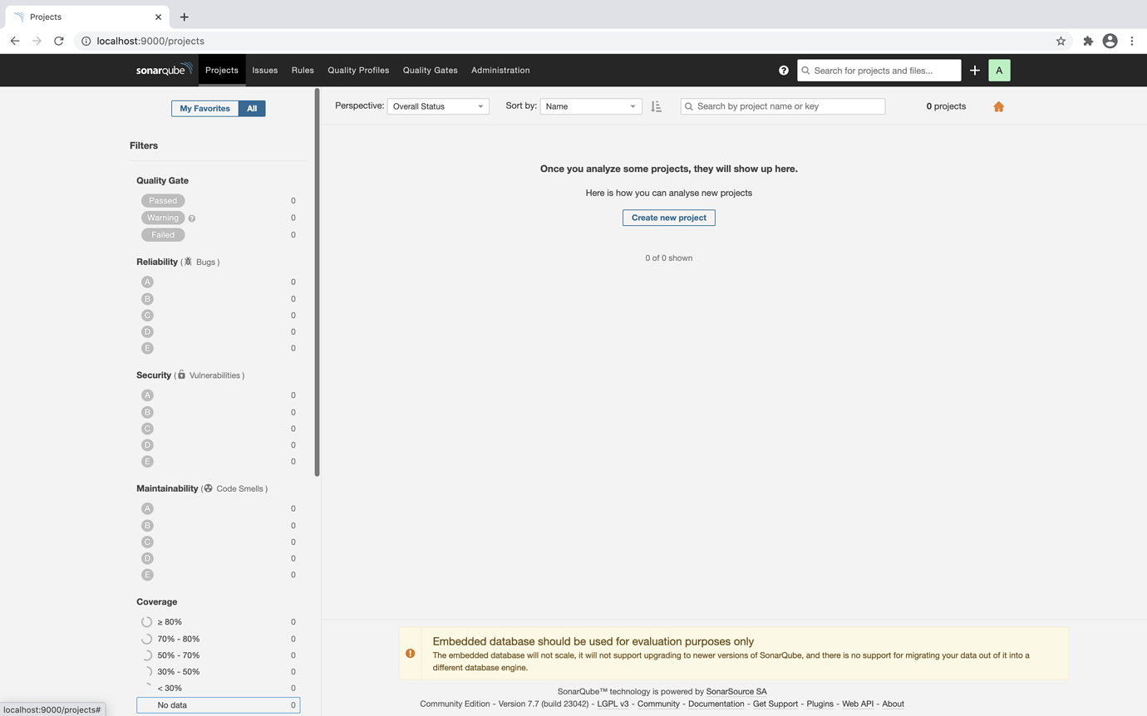1147x716 pixels.
Task: Click the Create new project button
Action: 668,217
